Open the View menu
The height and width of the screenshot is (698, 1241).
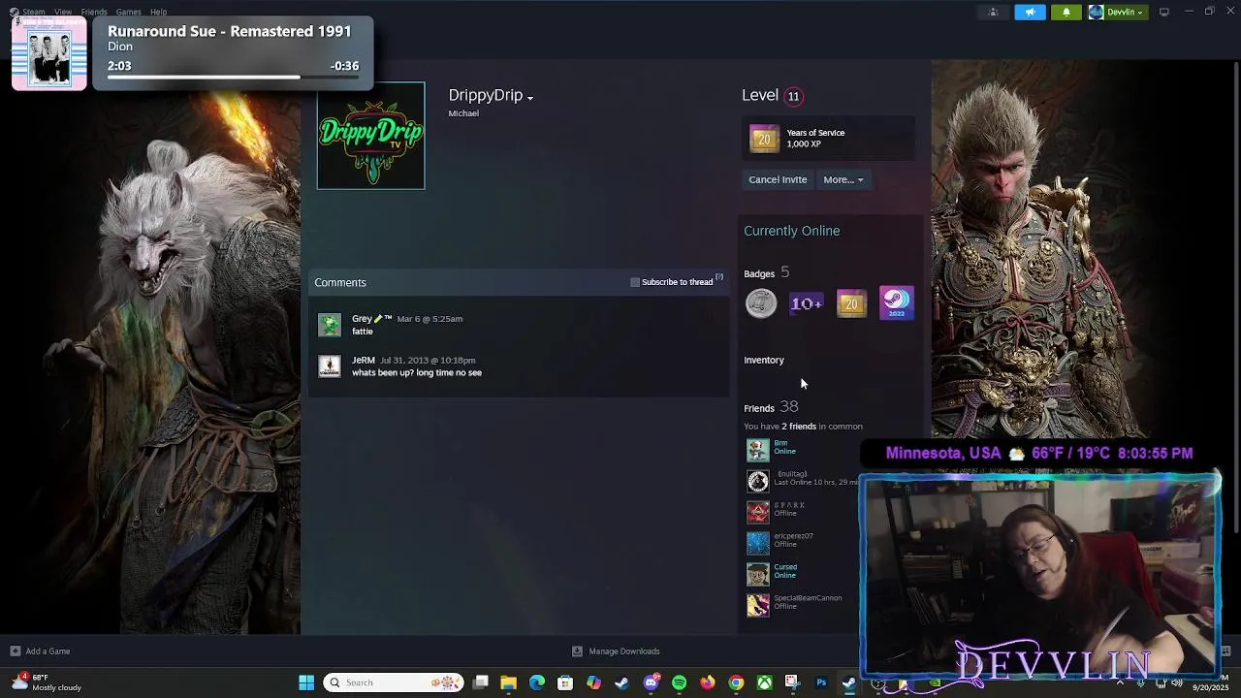tap(63, 12)
